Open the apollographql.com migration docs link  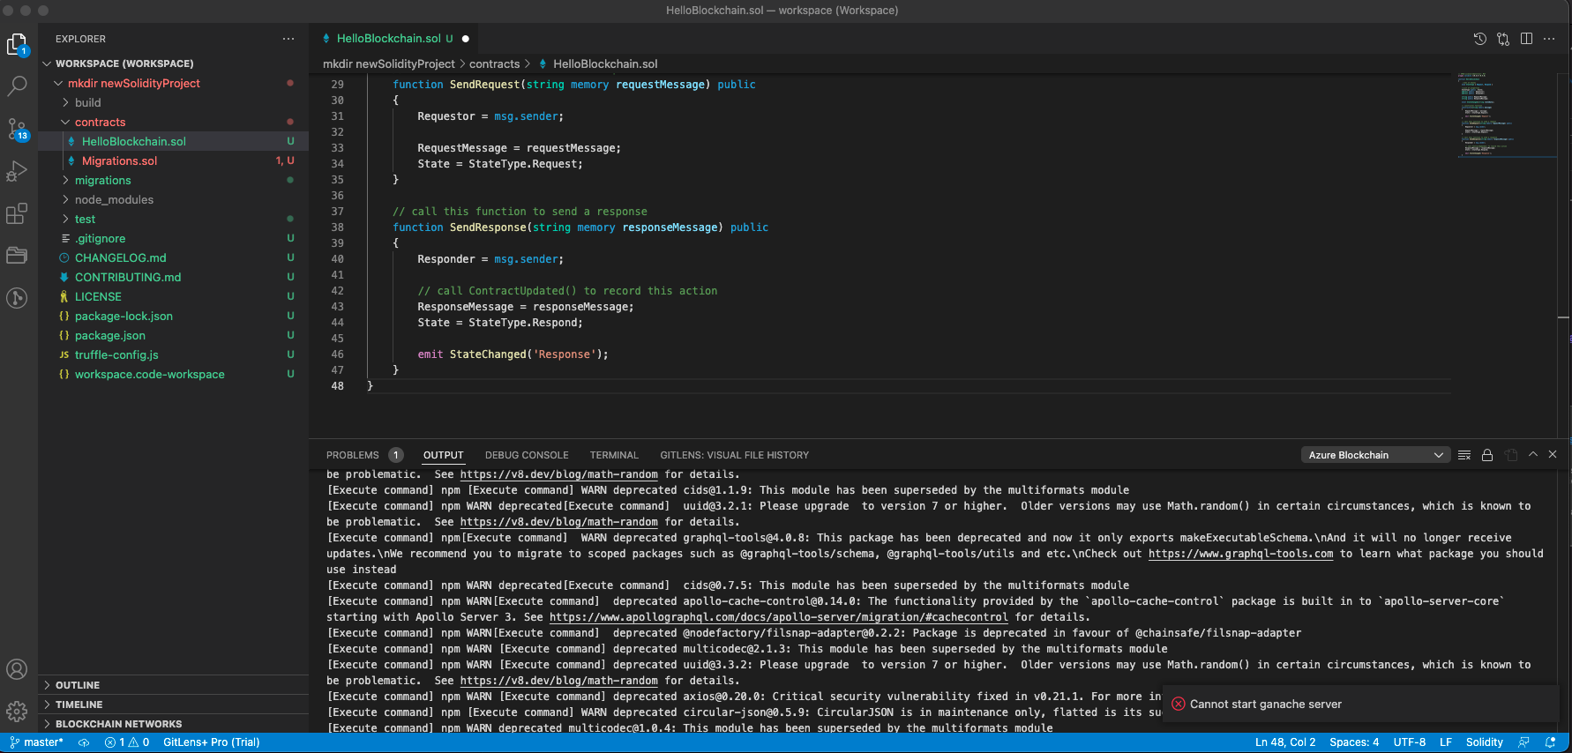point(778,617)
